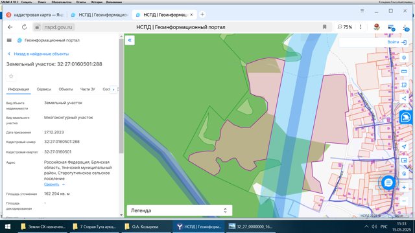Click the red flower extension icon
415x233 pixels.
tap(377, 27)
